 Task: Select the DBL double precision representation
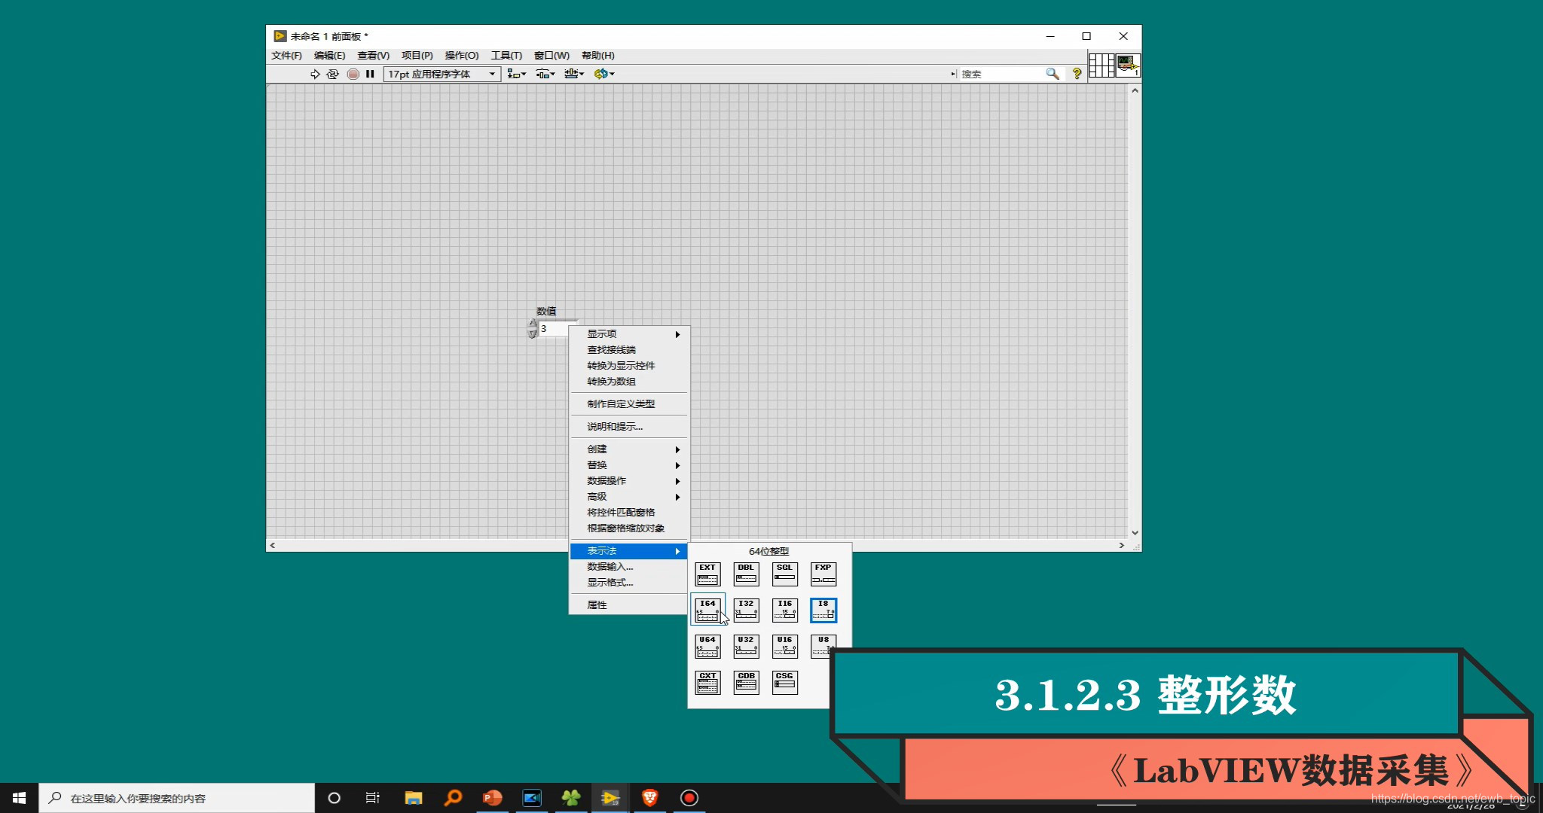(x=746, y=574)
